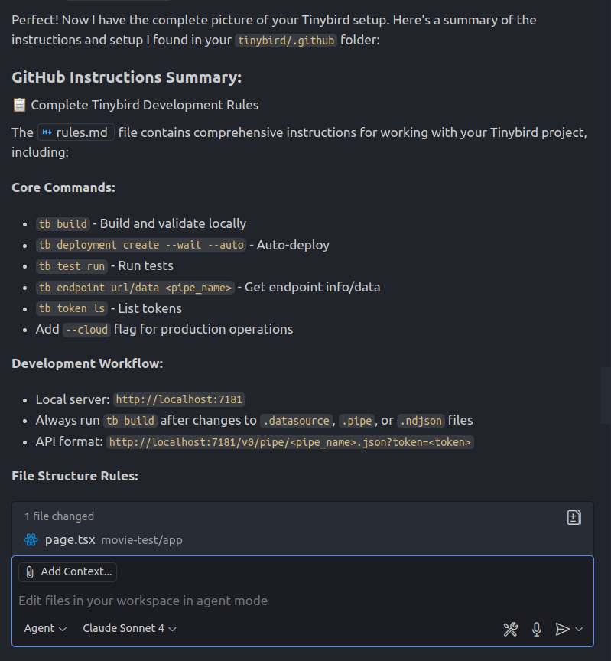Viewport: 611px width, 661px height.
Task: Click the movie-test/app path label
Action: point(143,539)
